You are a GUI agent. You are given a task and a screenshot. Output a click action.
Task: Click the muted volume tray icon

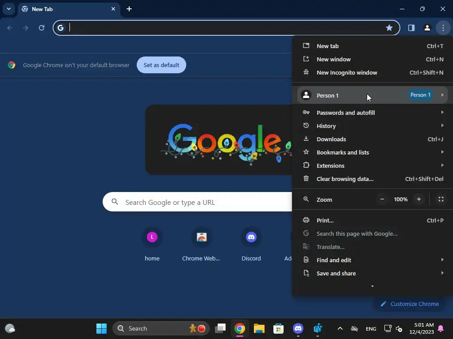[x=399, y=328]
